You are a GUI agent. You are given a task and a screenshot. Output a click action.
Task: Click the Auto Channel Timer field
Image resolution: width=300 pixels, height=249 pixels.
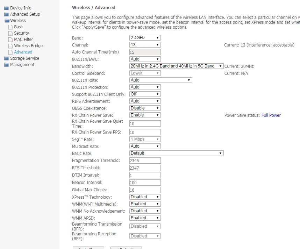point(145,52)
